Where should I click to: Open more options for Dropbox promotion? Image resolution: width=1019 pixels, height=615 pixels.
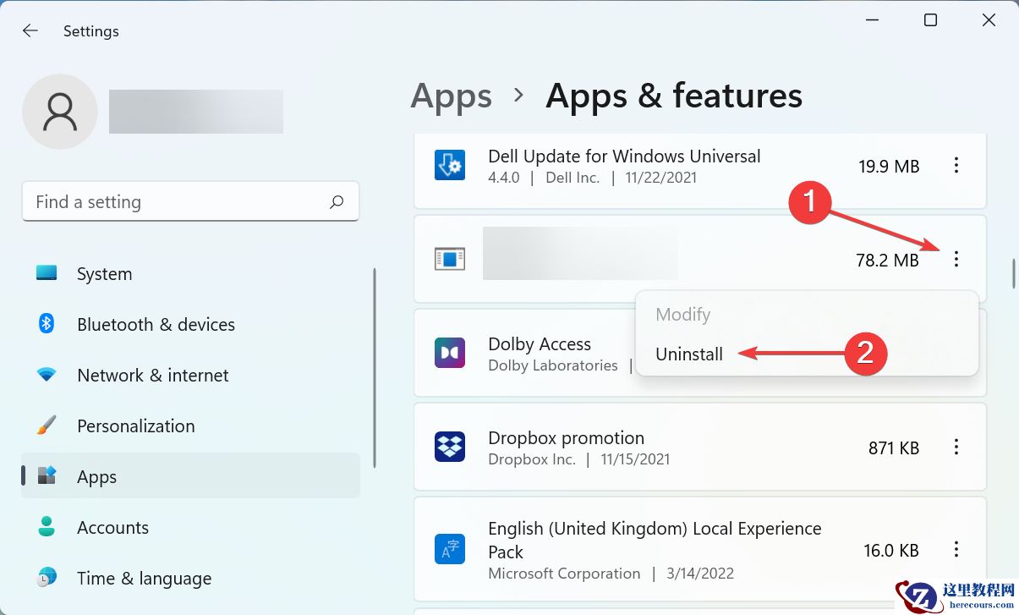pos(956,447)
